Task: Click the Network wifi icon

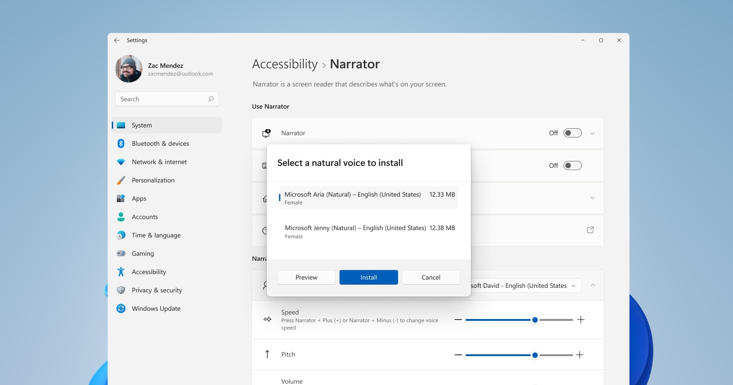Action: click(121, 162)
